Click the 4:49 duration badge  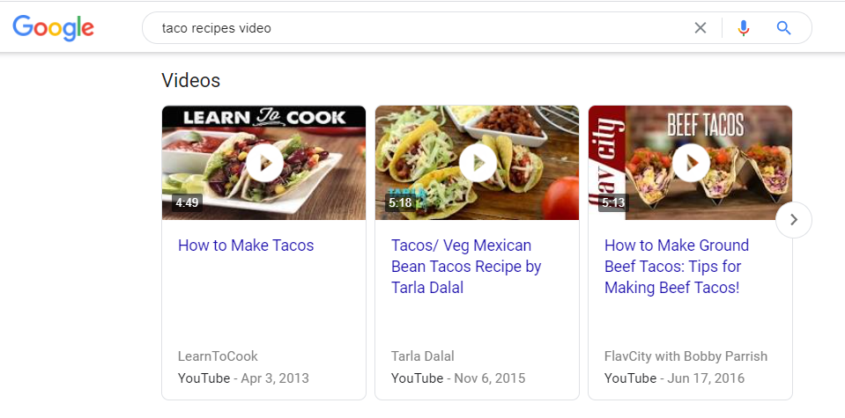pos(187,203)
